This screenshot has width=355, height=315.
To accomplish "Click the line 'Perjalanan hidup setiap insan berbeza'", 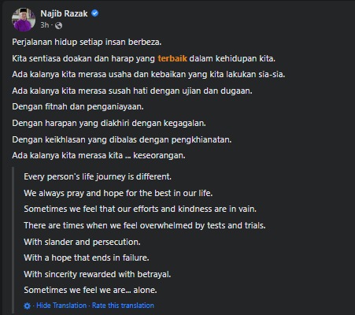I will tap(87, 42).
